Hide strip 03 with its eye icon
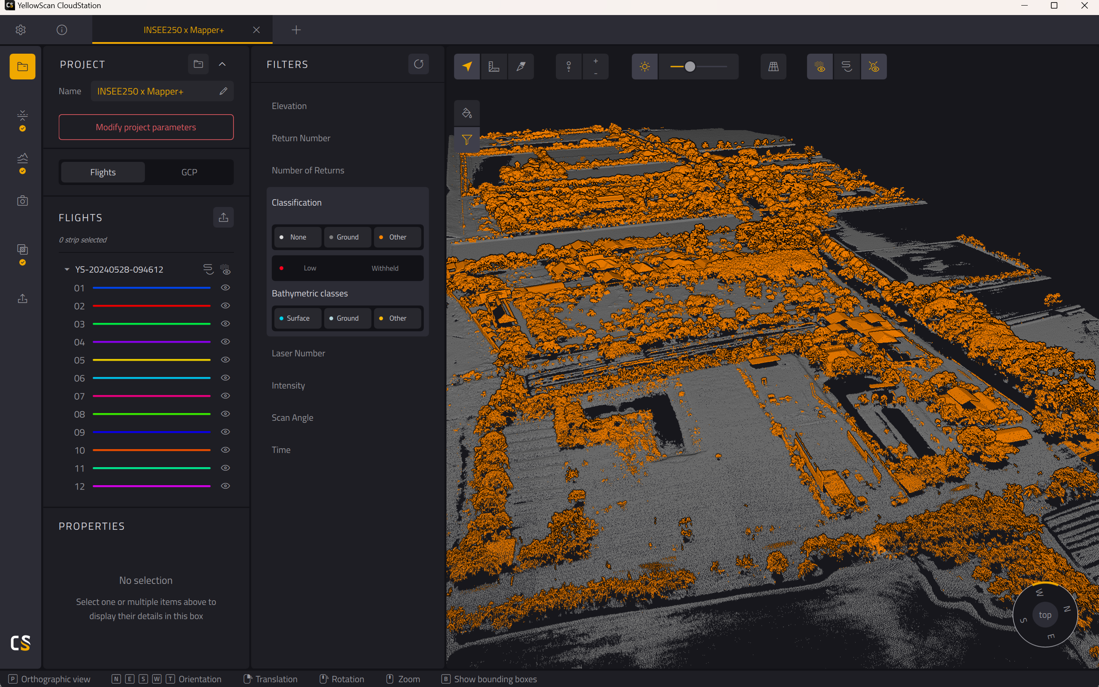The image size is (1099, 687). (225, 324)
